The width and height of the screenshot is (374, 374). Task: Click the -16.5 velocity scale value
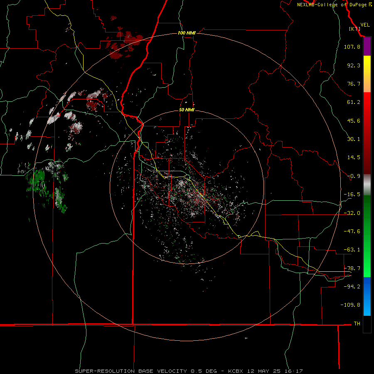[x=352, y=194]
